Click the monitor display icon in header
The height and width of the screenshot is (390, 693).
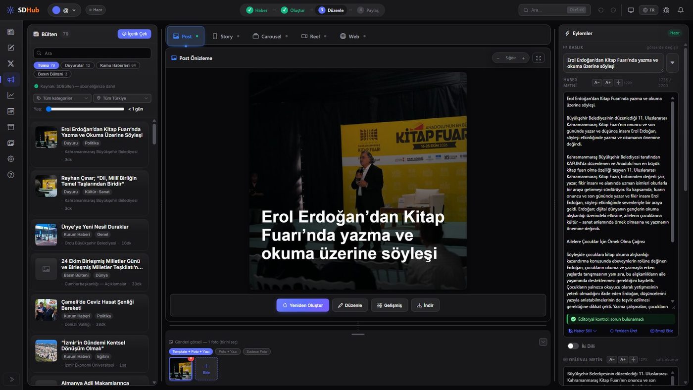tap(631, 10)
